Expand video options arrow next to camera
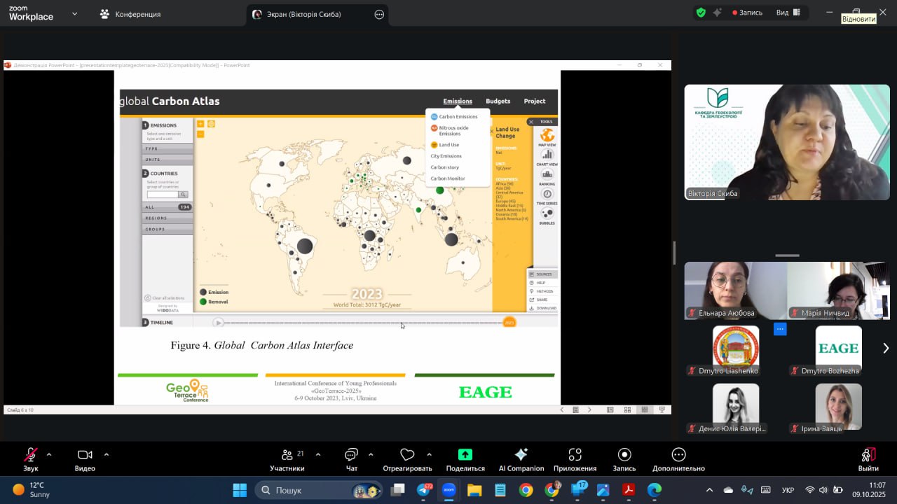The width and height of the screenshot is (897, 504). [x=107, y=454]
